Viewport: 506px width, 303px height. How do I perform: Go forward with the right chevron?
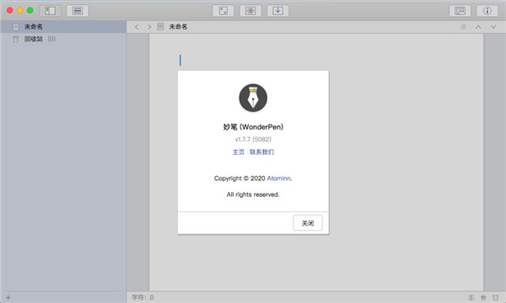tap(149, 27)
